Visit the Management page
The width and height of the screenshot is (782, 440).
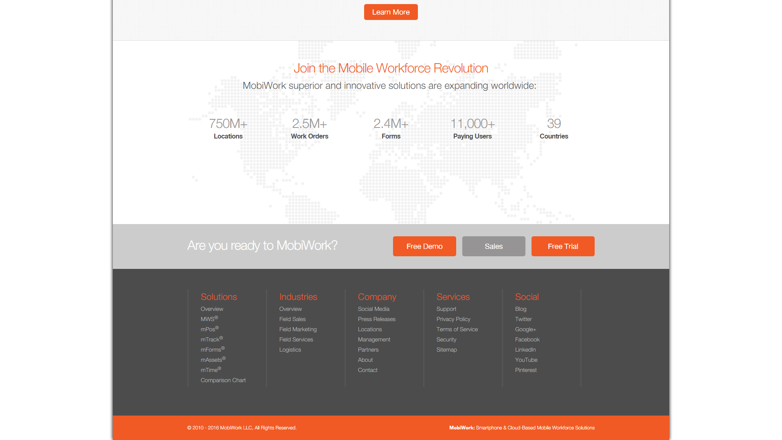pyautogui.click(x=374, y=339)
